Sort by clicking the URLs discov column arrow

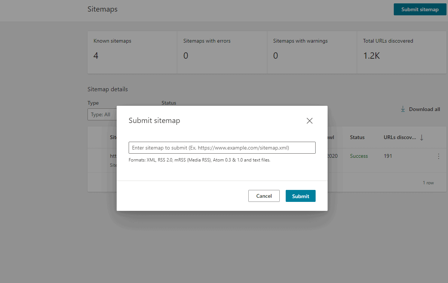click(421, 137)
